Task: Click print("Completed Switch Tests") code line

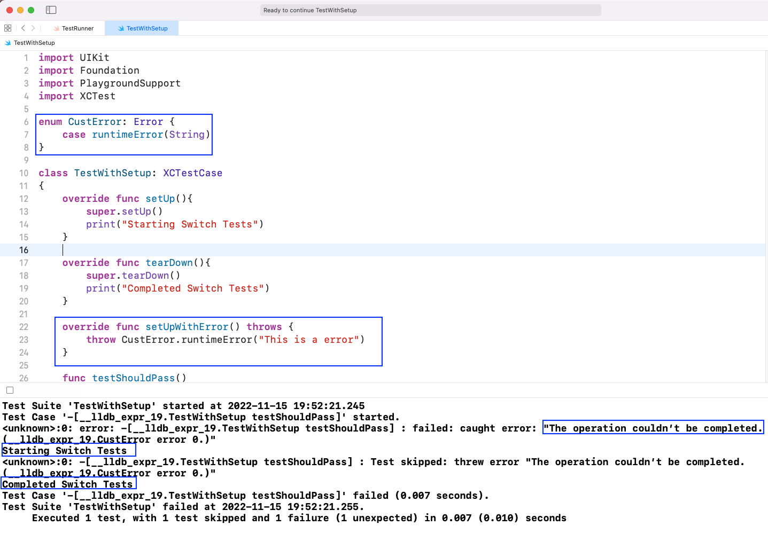Action: point(178,288)
